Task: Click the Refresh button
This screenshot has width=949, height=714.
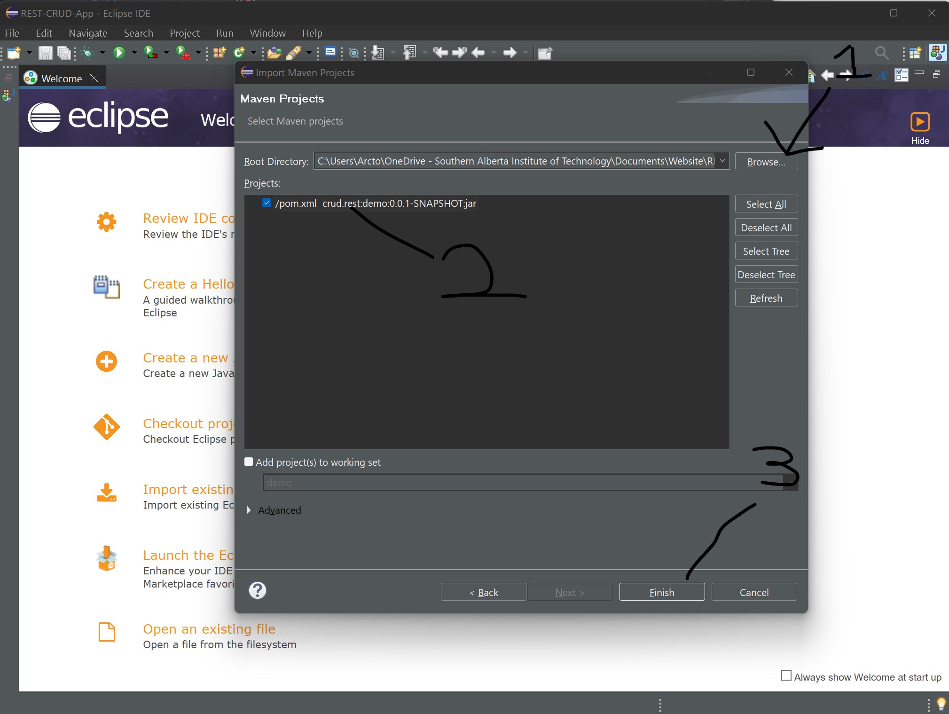Action: coord(766,298)
